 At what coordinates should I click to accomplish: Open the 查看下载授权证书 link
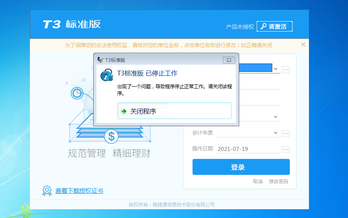(79, 191)
